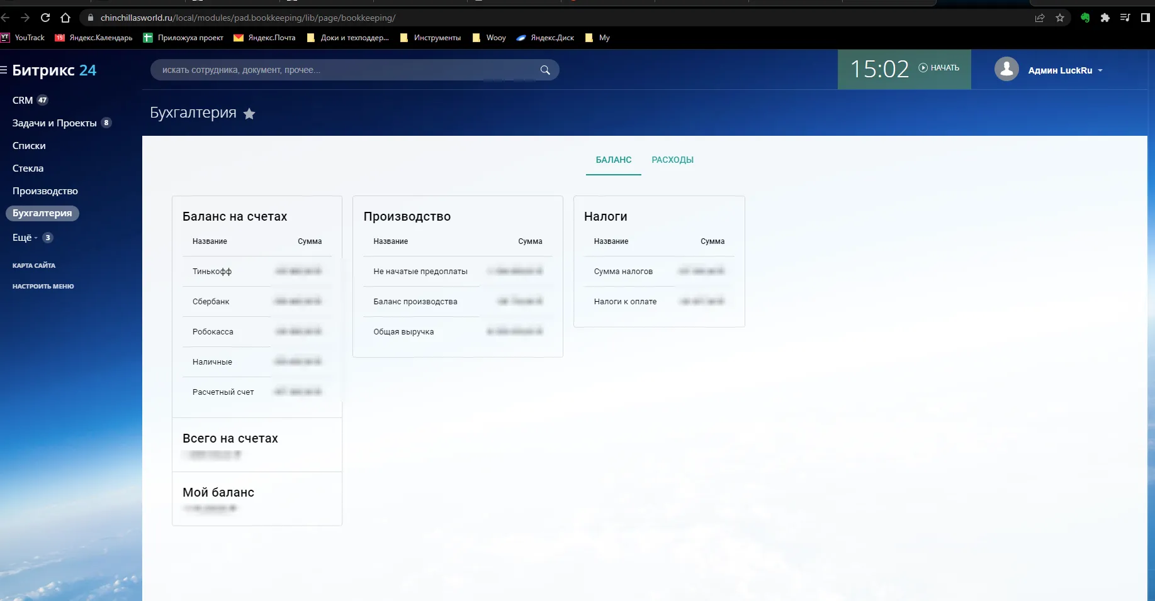Open CRM in the sidebar

pyautogui.click(x=23, y=101)
